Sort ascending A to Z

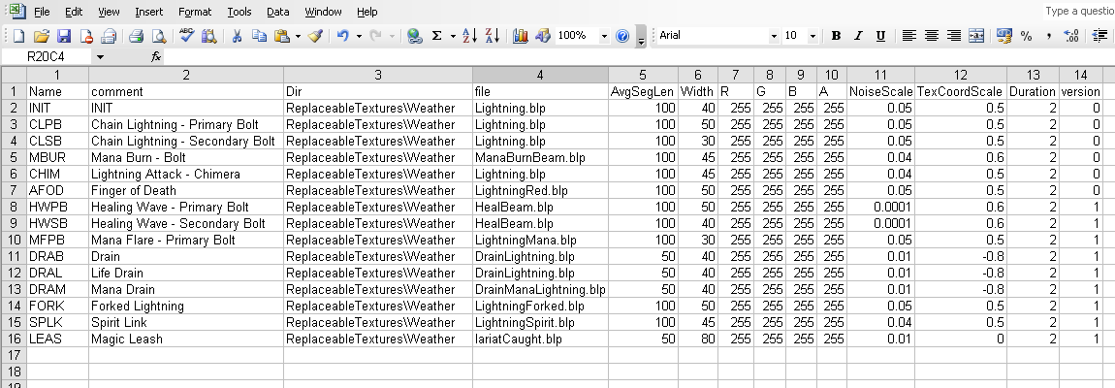tap(470, 36)
